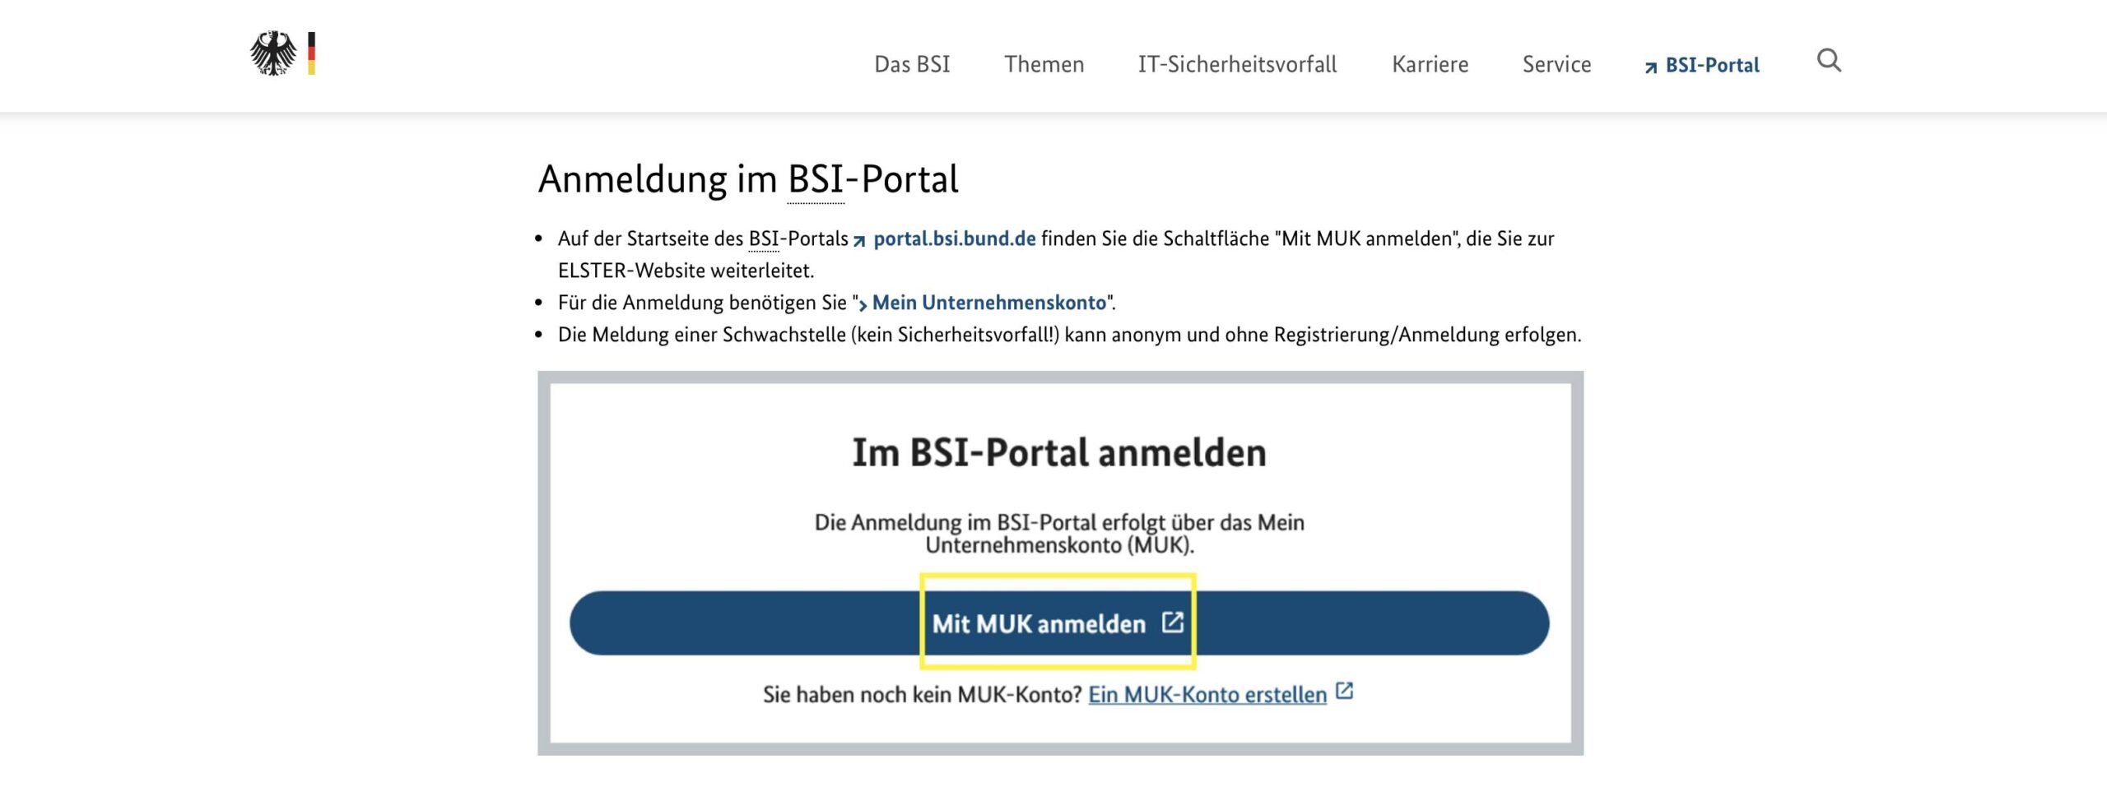Click the arrow icon before portal.bsi.bund.de
Screen dimensions: 2107x787
coord(858,242)
